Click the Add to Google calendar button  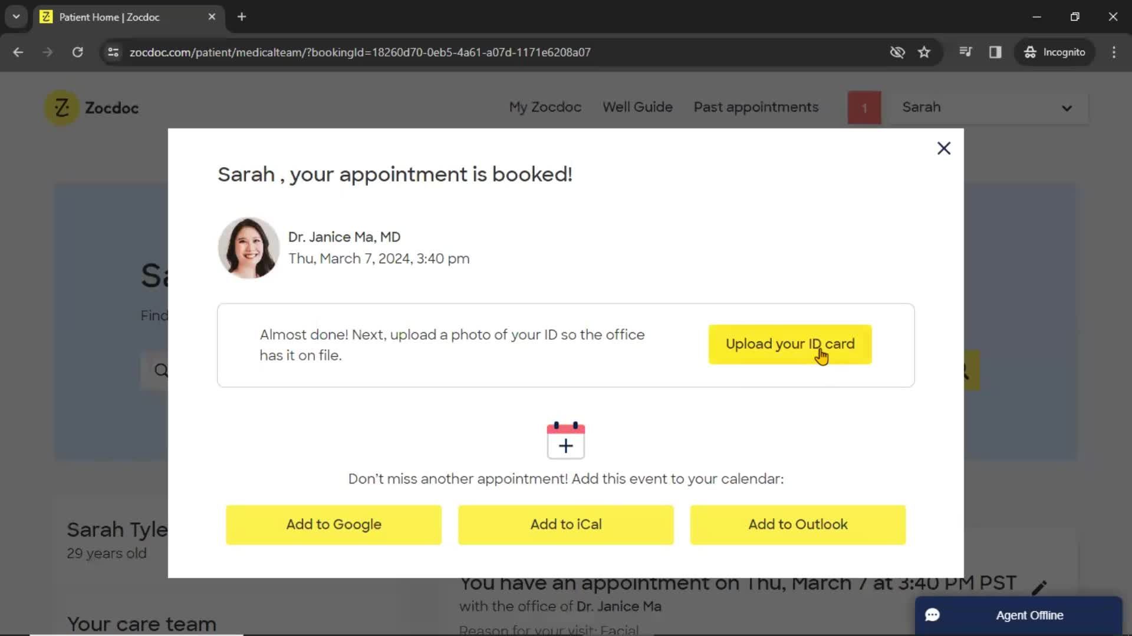pos(334,524)
